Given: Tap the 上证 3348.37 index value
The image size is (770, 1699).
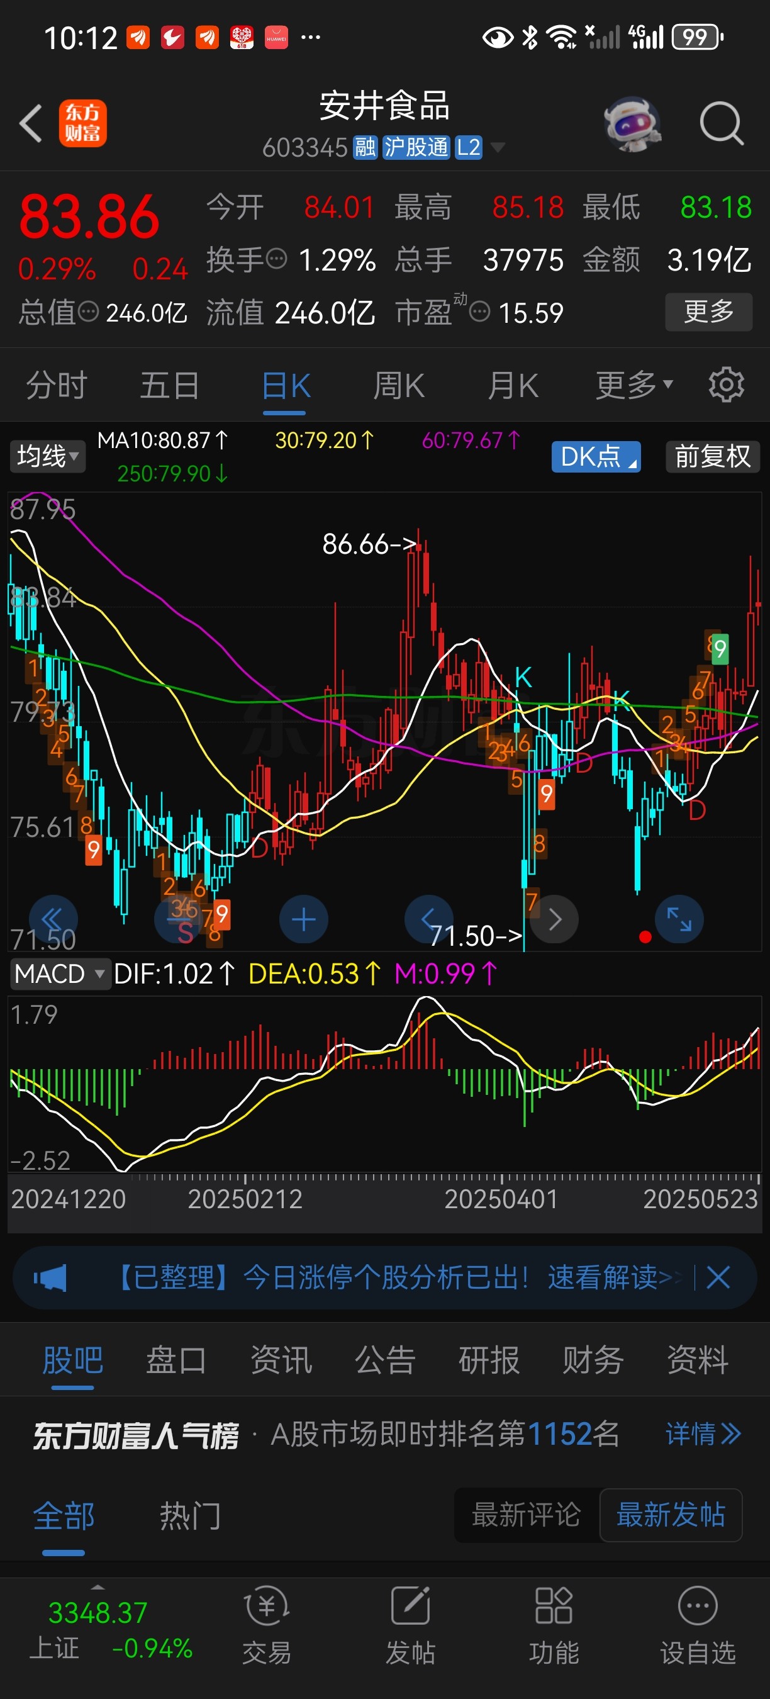Looking at the screenshot, I should click(x=98, y=1613).
